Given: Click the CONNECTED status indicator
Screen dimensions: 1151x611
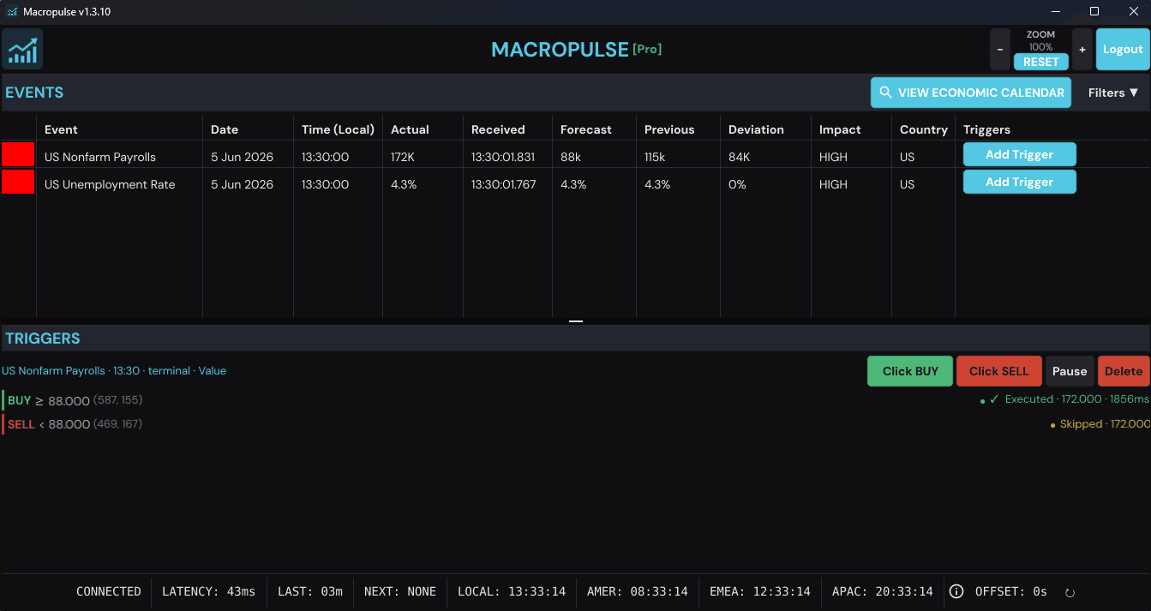Looking at the screenshot, I should (109, 591).
